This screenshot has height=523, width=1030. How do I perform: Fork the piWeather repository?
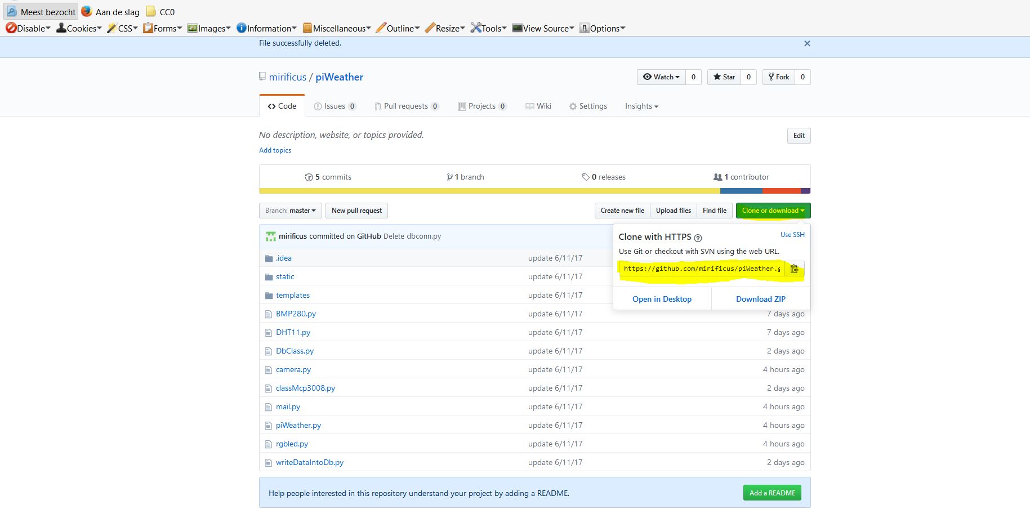(x=778, y=77)
